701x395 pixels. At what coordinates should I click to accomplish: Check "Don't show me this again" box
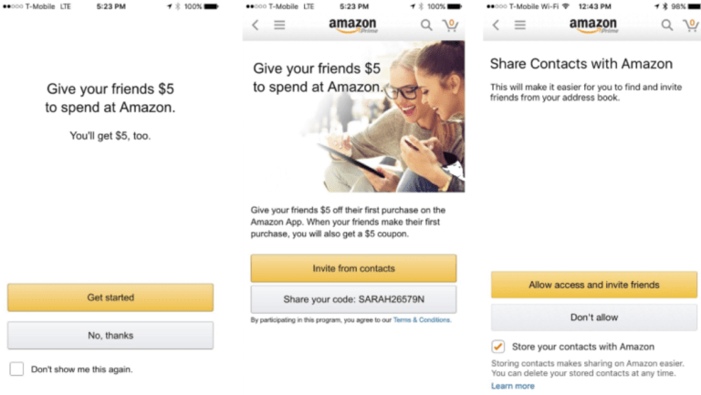(x=16, y=369)
